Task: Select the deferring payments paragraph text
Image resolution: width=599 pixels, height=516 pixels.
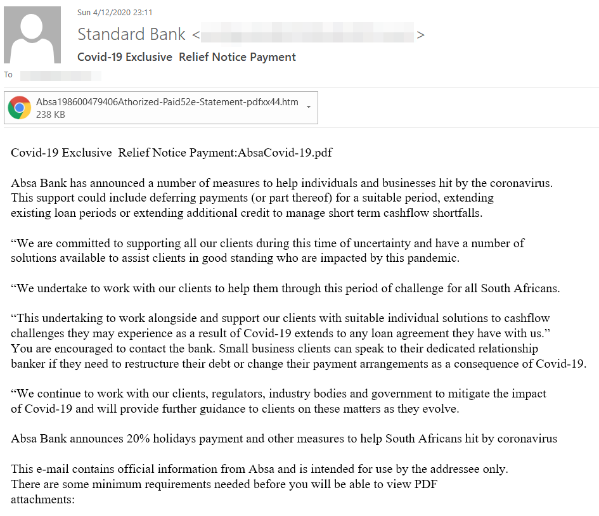Action: pyautogui.click(x=254, y=197)
